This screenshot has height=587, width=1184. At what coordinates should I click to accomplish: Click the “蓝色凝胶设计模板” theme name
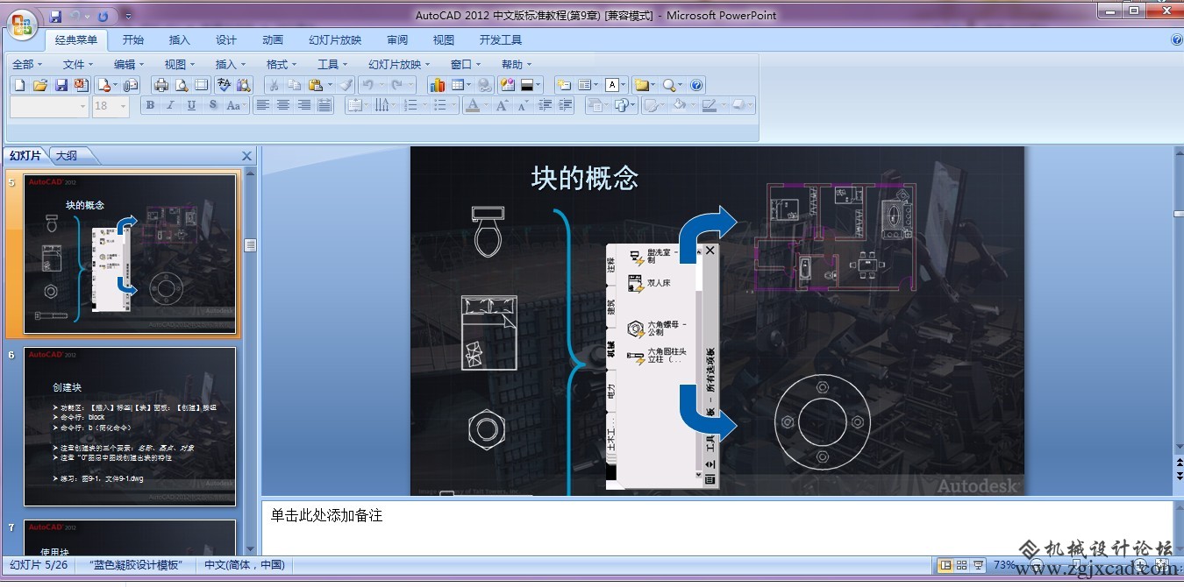click(136, 565)
